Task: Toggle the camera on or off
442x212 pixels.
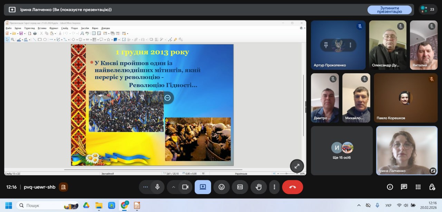Action: (185, 187)
